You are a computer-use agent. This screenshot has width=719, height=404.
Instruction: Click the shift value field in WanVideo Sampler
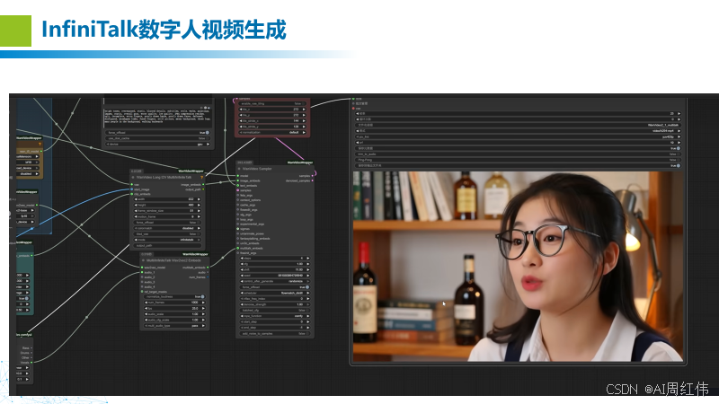274,270
